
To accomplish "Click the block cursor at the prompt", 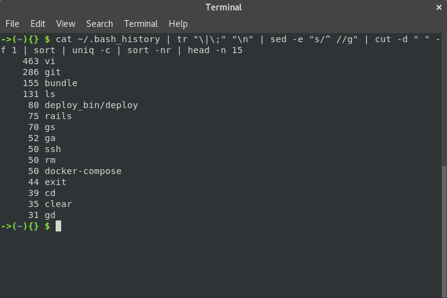I will 58,226.
